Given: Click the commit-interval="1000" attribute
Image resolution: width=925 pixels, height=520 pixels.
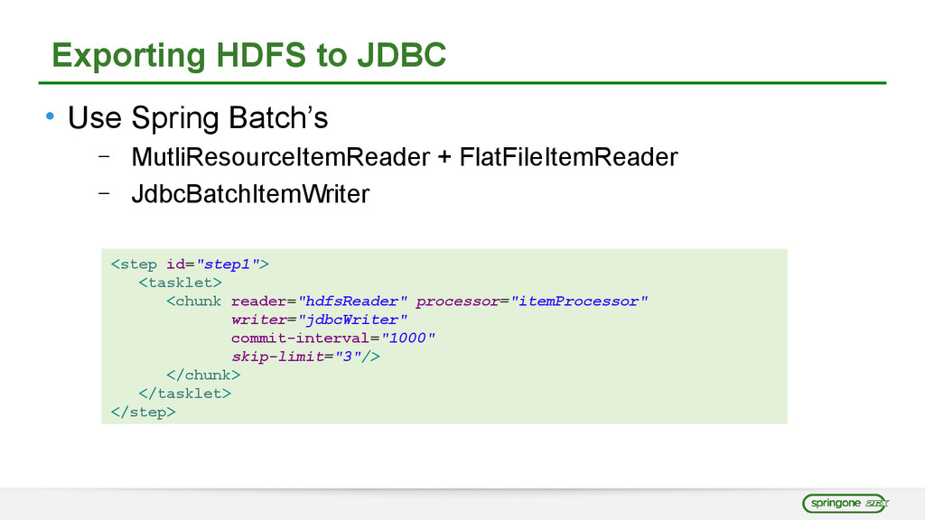Looking at the screenshot, I should click(x=332, y=338).
